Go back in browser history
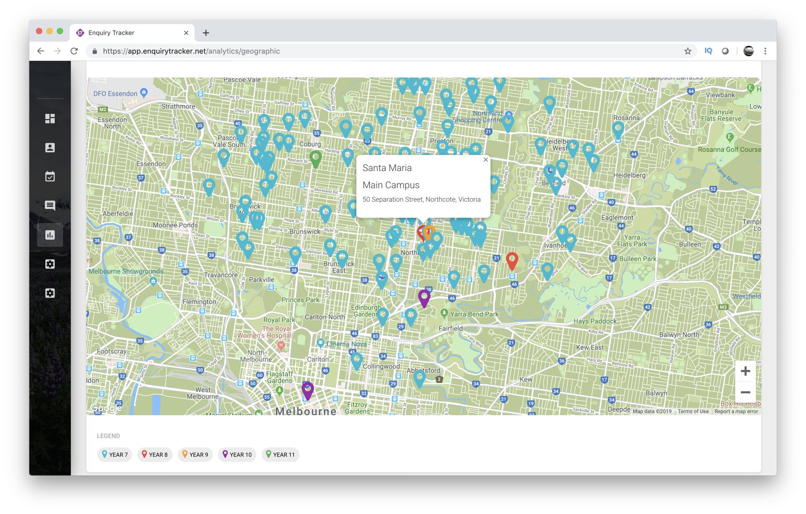The height and width of the screenshot is (514, 806). pyautogui.click(x=41, y=51)
